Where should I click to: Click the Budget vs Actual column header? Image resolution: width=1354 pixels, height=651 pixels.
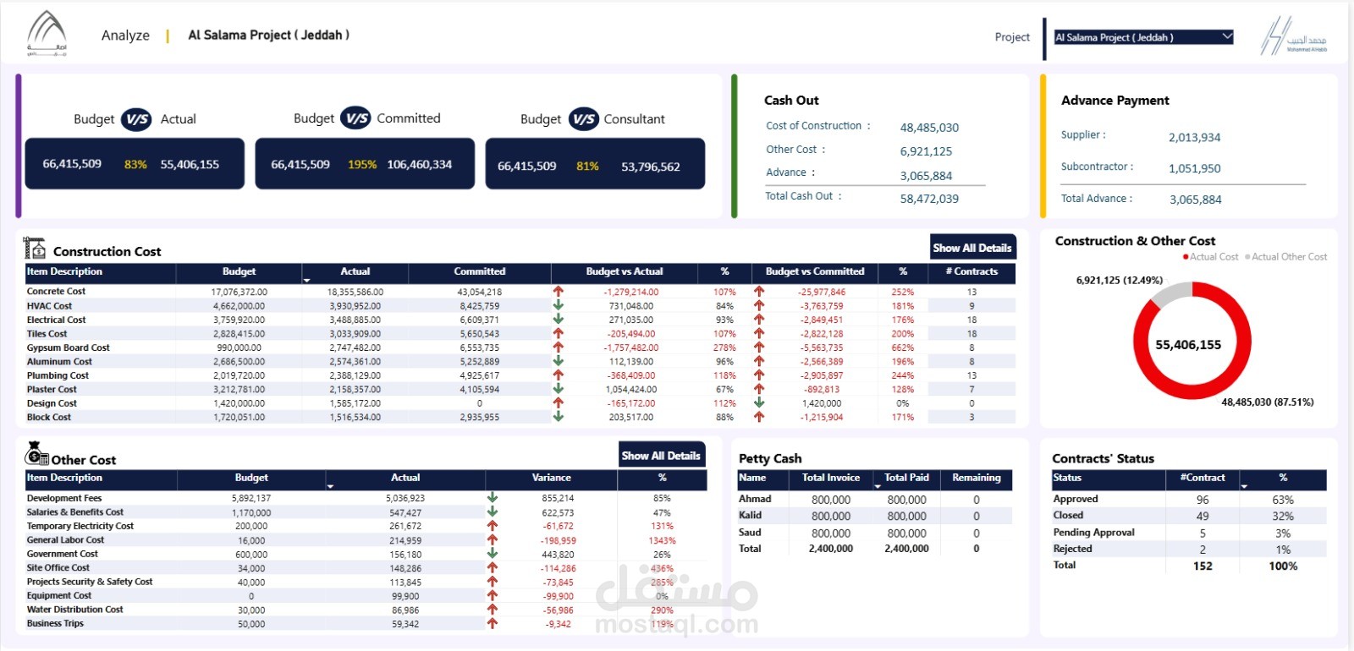click(625, 271)
